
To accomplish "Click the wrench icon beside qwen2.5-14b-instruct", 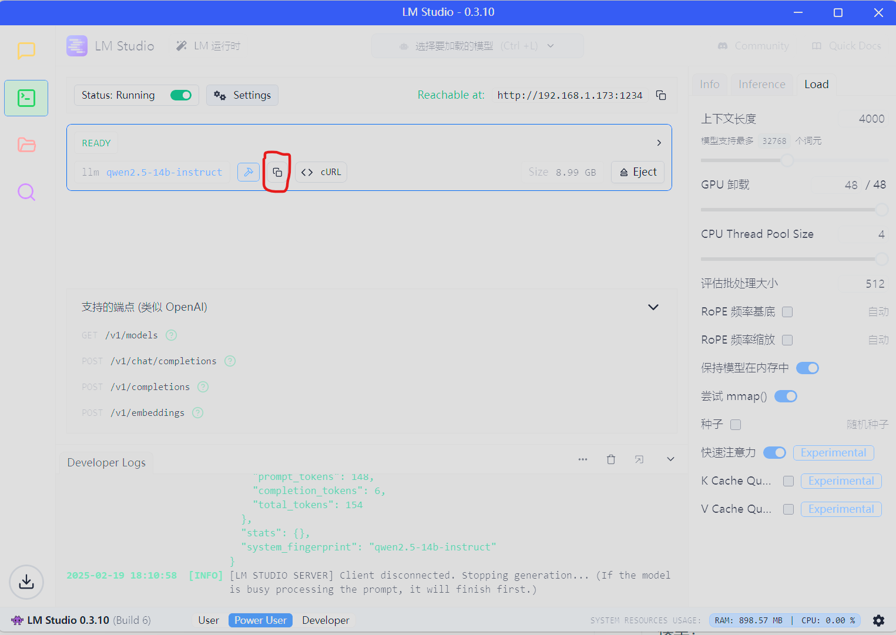I will [x=249, y=172].
